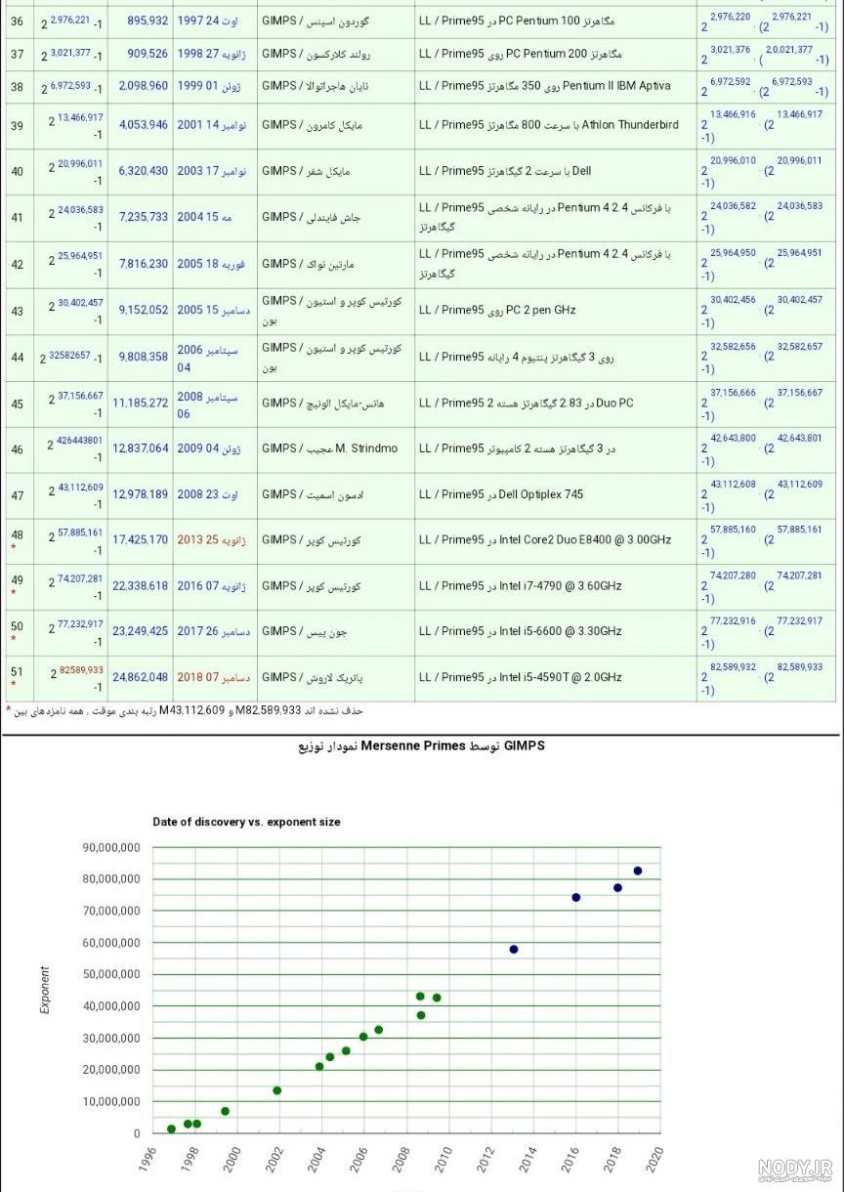
Task: Click the Athlon Thunderbird hardware cell
Action: pyautogui.click(x=555, y=125)
